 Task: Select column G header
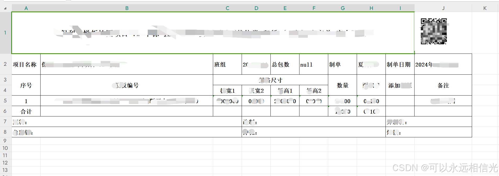pyautogui.click(x=343, y=8)
